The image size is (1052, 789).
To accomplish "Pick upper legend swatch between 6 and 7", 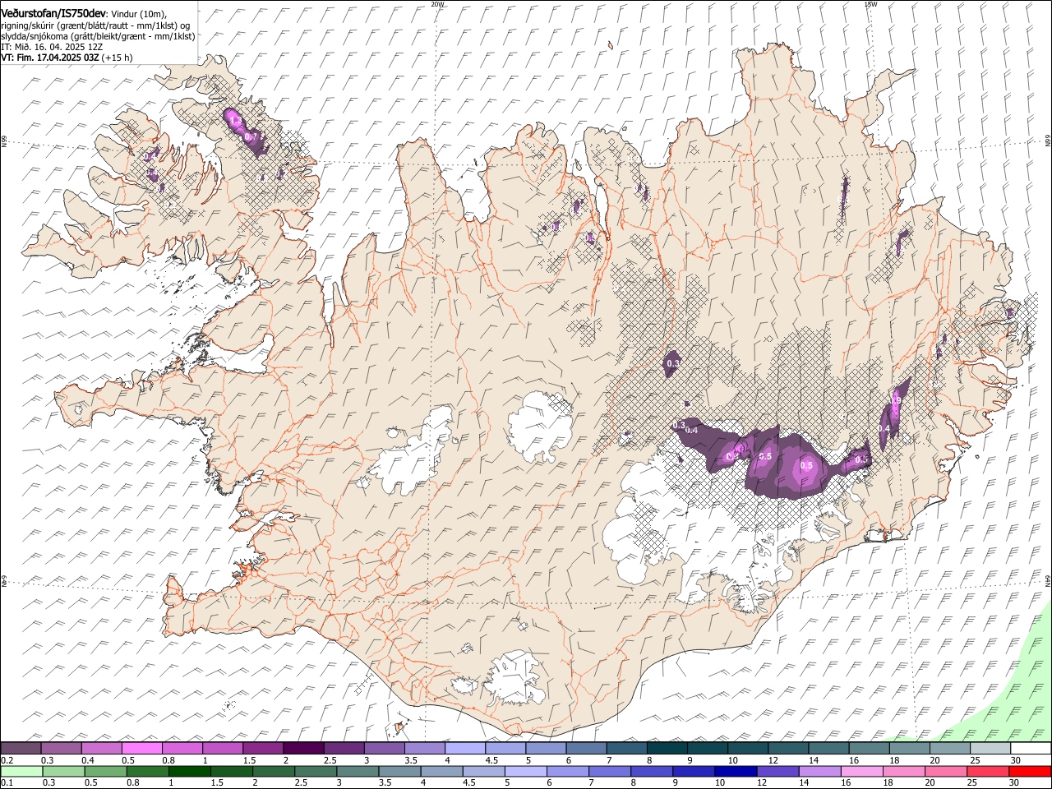I will pos(586,749).
